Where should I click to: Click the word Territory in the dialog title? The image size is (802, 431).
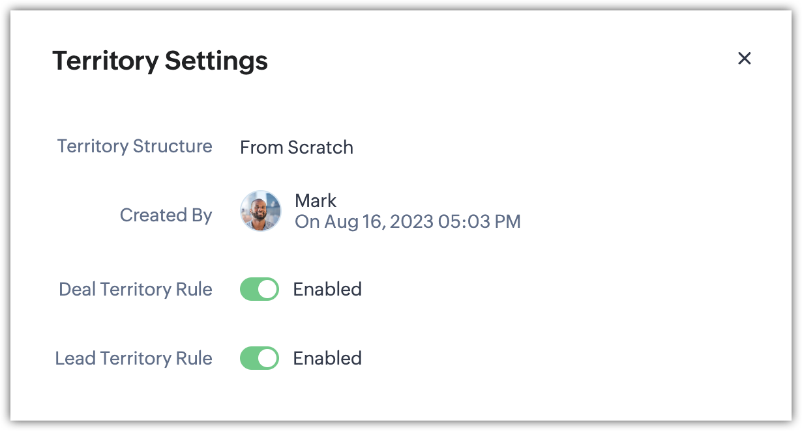point(105,61)
